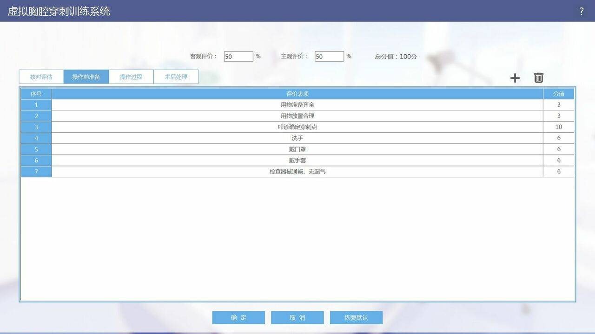Click the trash can delete icon
595x334 pixels.
tap(538, 78)
